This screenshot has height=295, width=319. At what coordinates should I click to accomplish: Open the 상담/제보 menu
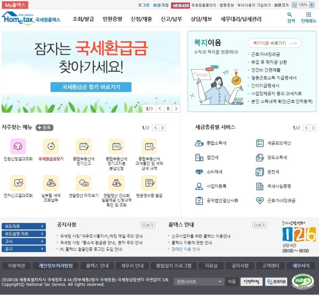201,19
